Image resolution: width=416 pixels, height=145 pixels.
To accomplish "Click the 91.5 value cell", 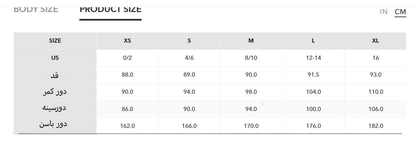I will point(313,75).
